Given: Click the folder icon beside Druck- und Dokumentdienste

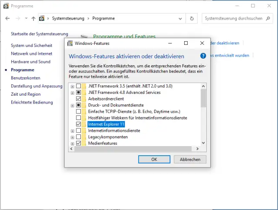Looking at the screenshot, I should tap(84, 105).
